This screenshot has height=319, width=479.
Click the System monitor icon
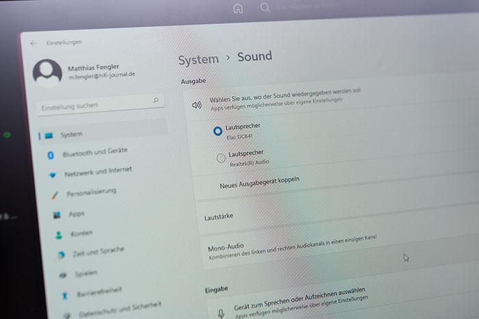coord(49,136)
